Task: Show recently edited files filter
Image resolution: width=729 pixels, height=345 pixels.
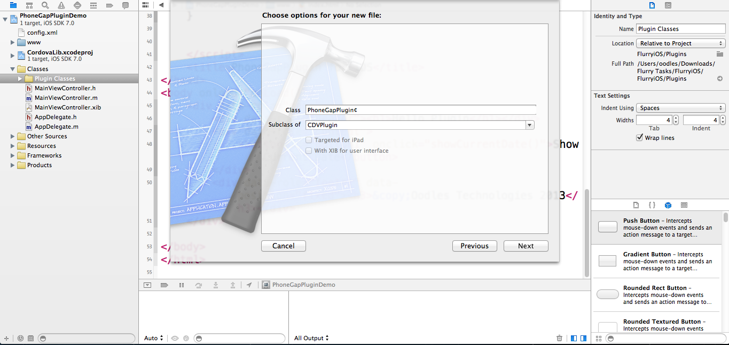Action: click(x=20, y=339)
